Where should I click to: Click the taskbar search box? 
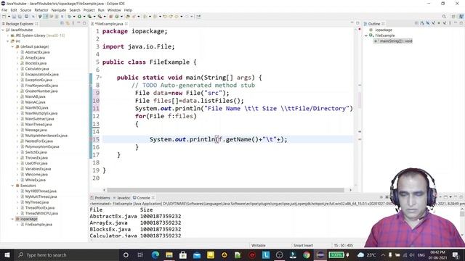click(x=66, y=254)
